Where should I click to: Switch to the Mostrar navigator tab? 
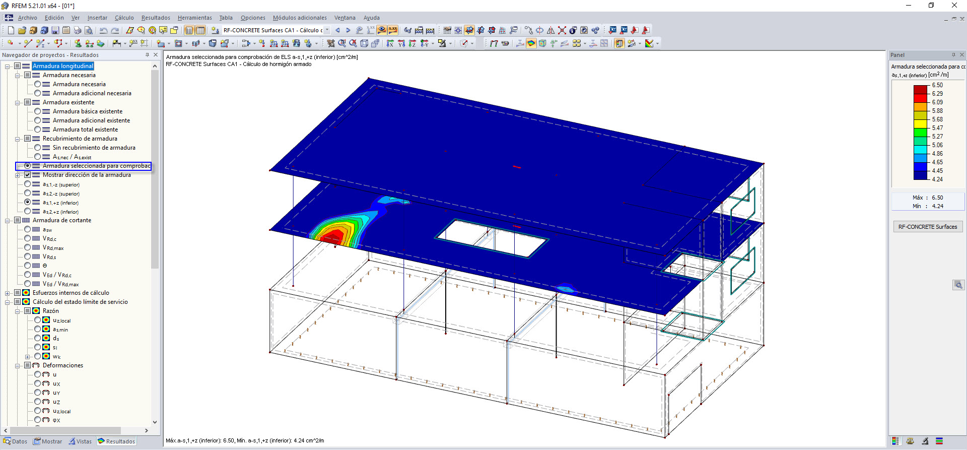tap(48, 441)
